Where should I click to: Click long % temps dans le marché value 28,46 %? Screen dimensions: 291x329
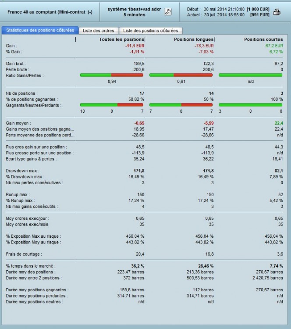(x=206, y=266)
